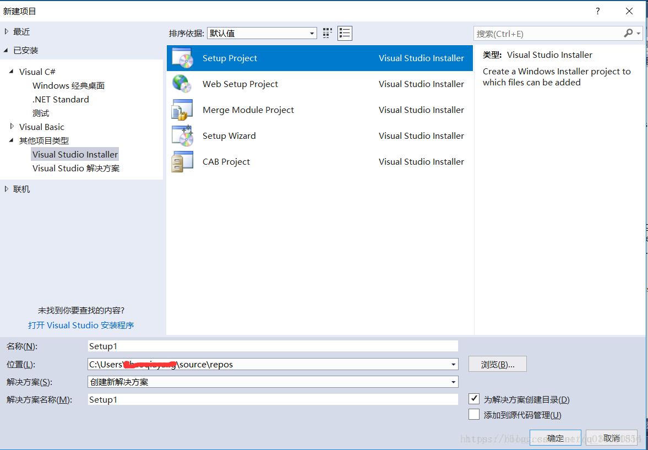The image size is (648, 450).
Task: Expand the 最近 section
Action: 6,31
